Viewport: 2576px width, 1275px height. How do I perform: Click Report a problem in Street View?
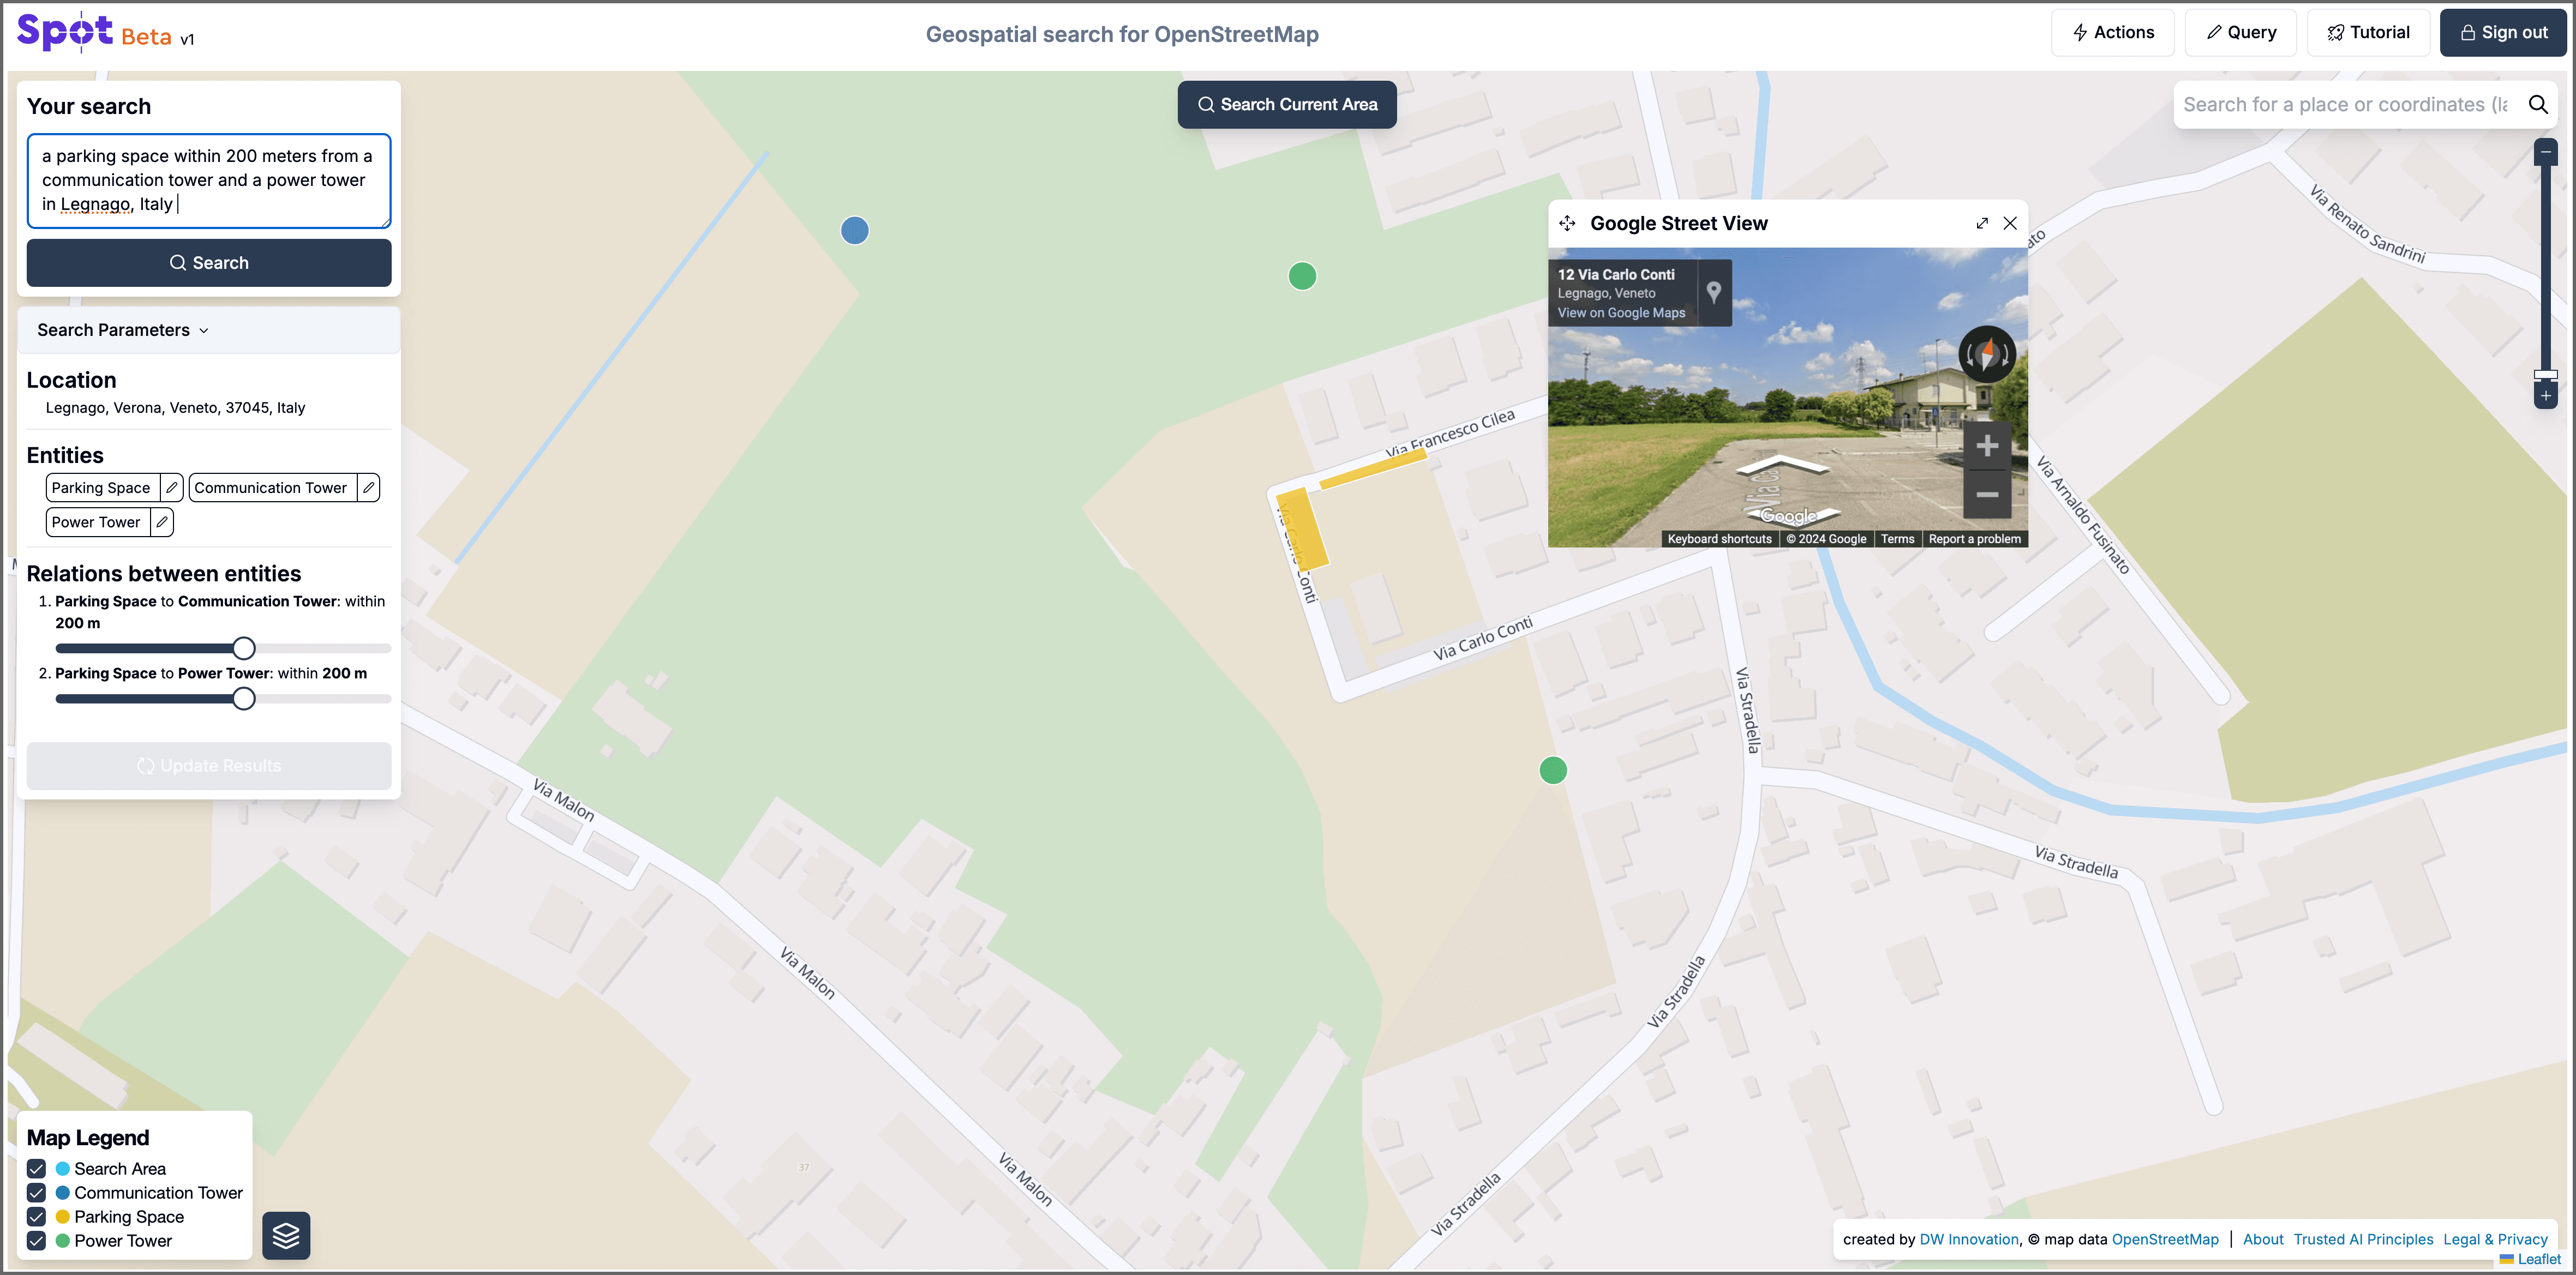(x=1974, y=539)
